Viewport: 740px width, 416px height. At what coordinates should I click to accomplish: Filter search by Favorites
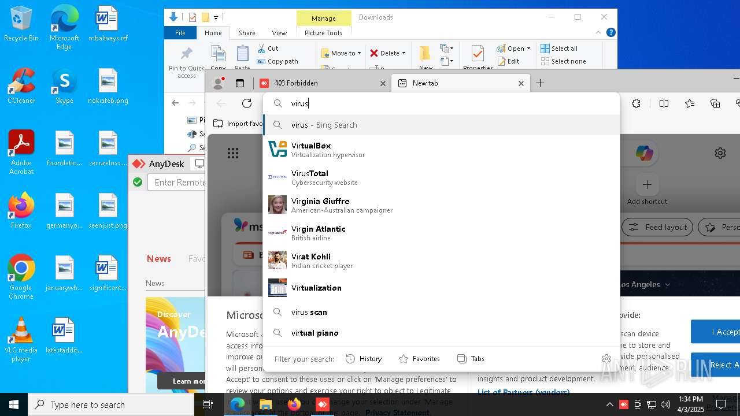click(419, 359)
